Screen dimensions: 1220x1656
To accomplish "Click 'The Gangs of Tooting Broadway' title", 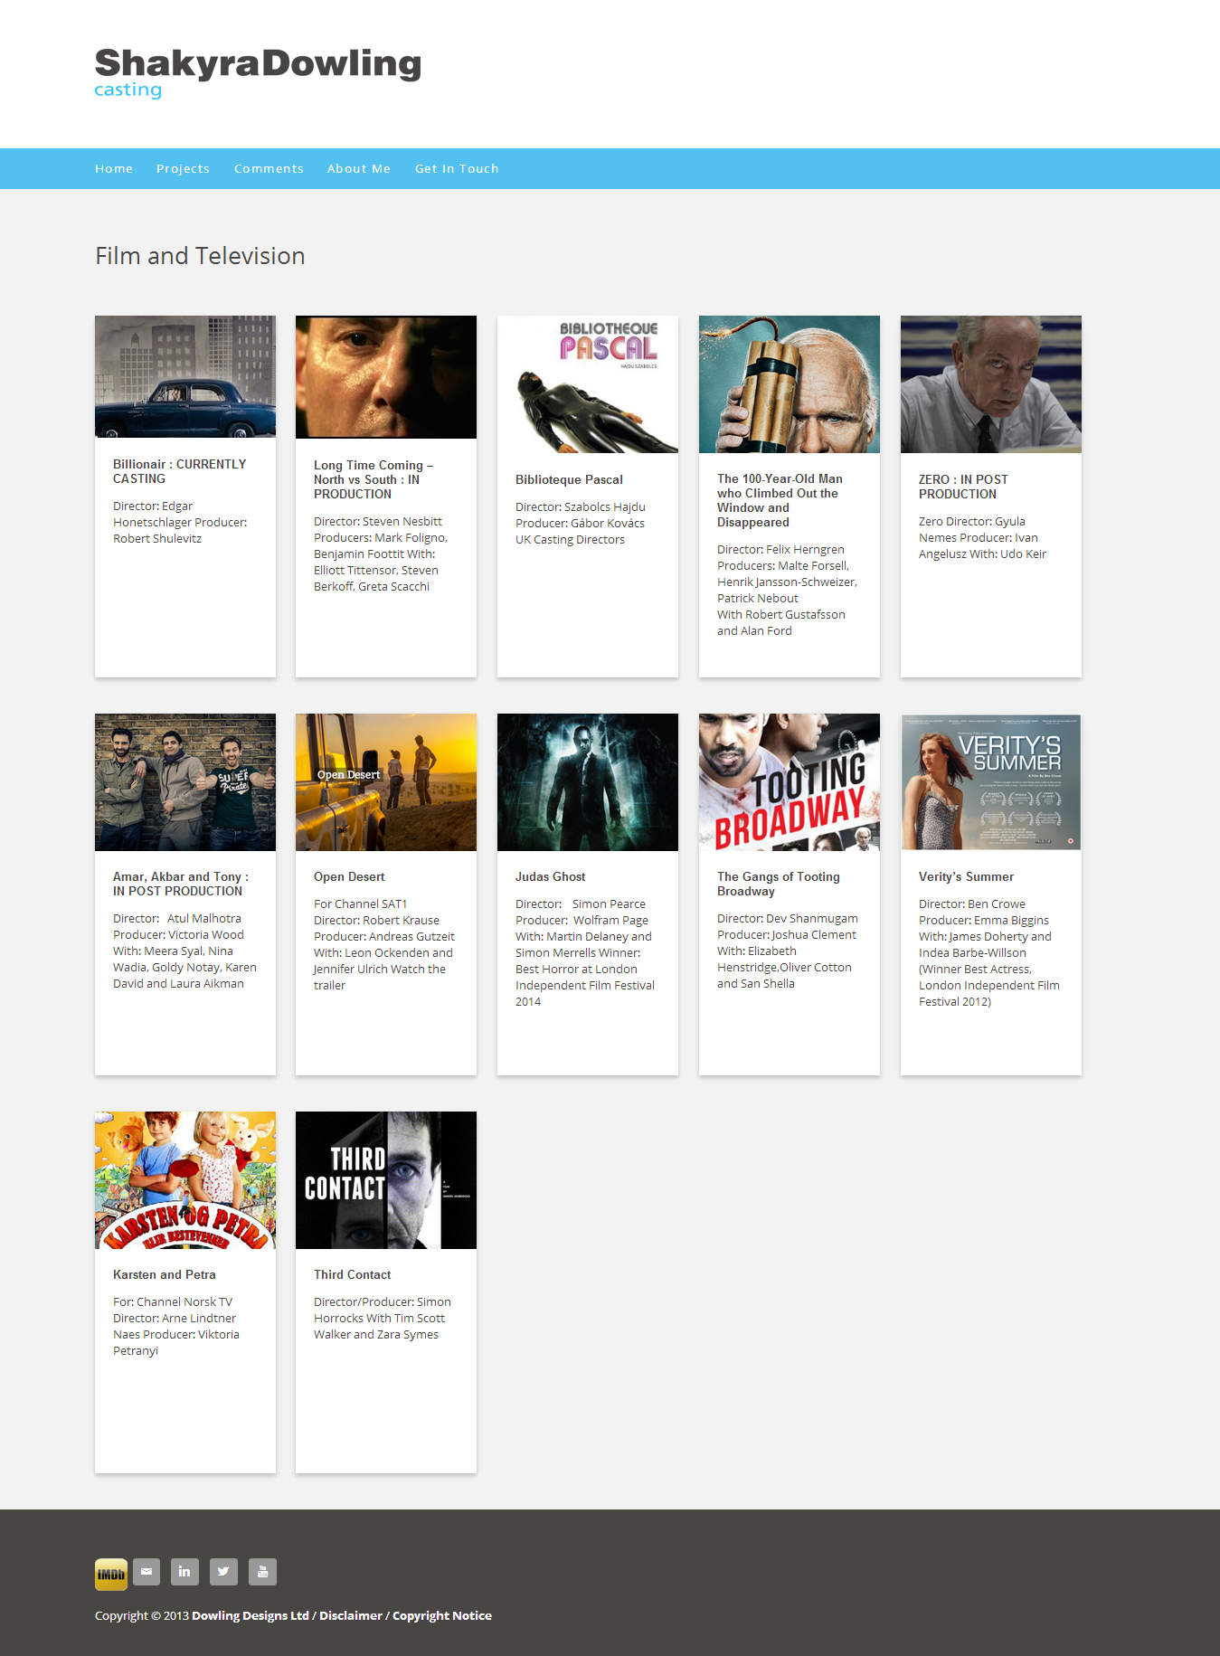I will click(x=779, y=884).
